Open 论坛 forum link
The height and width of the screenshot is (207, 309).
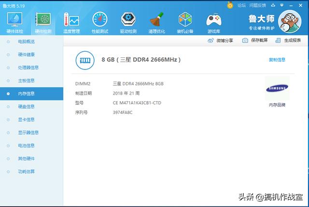coord(241,5)
